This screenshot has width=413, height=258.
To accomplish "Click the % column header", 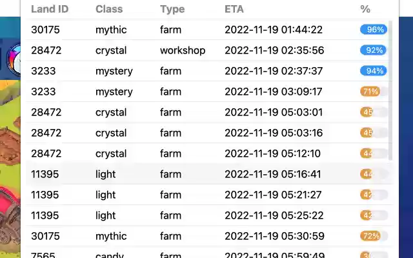I will tap(365, 9).
